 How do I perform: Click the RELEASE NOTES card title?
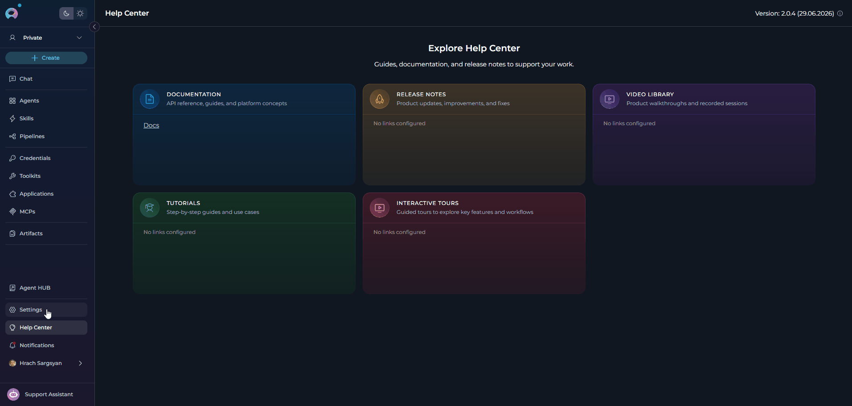421,94
